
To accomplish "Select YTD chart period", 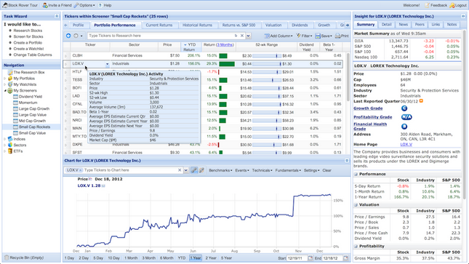I will pos(182,257).
